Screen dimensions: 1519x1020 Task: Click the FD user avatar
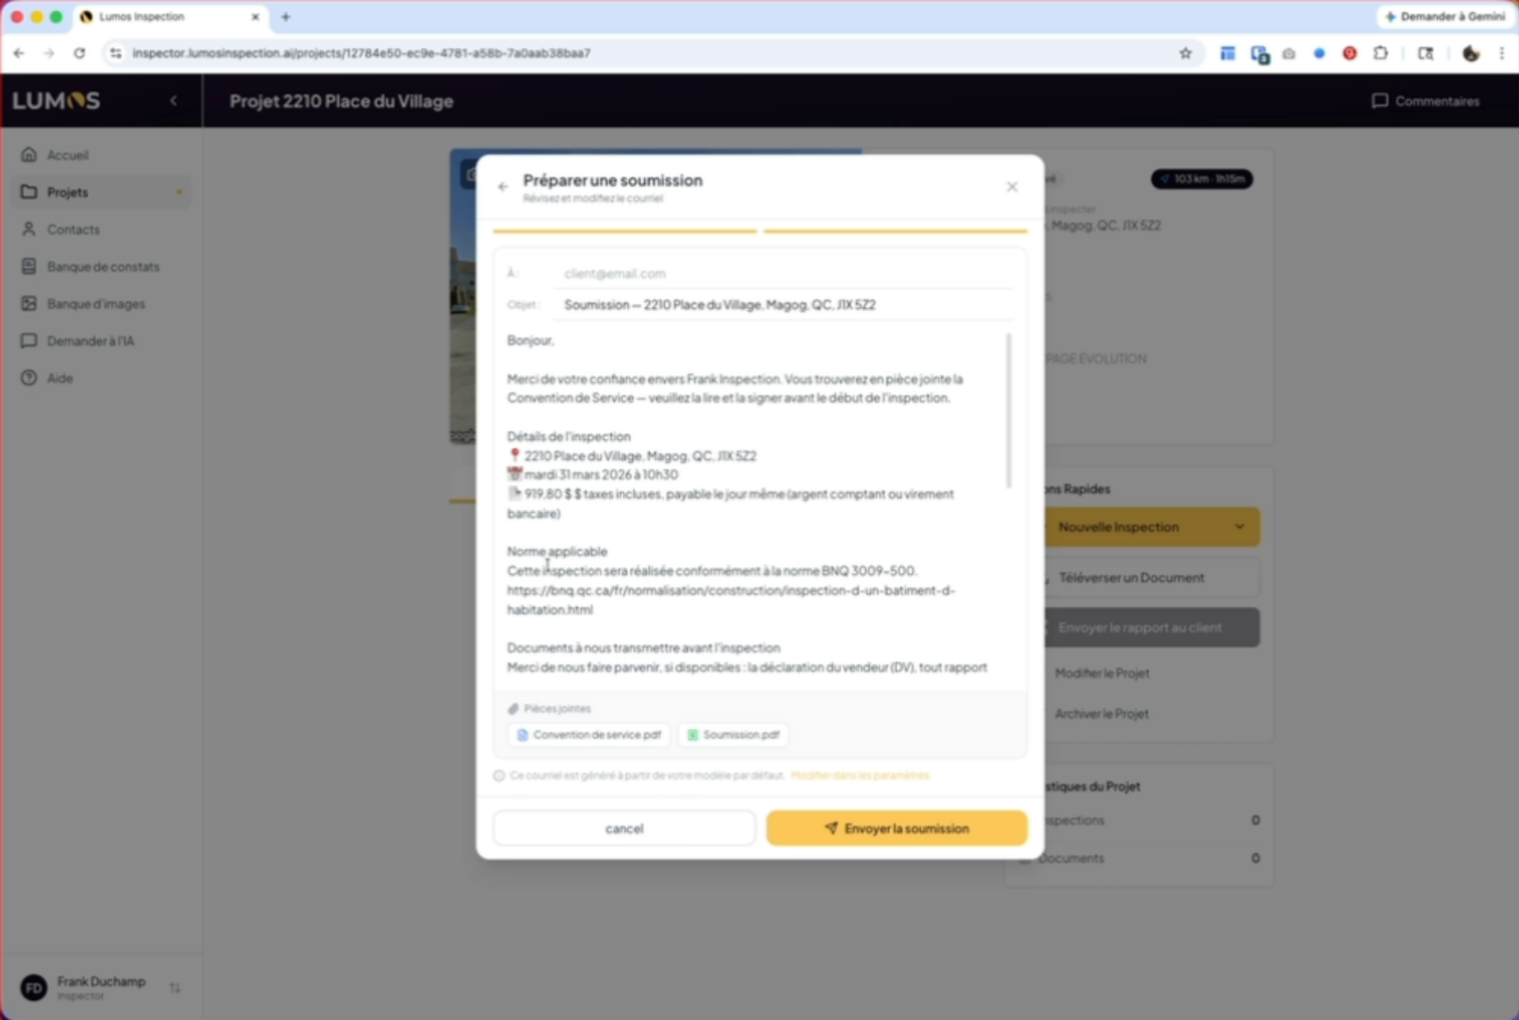click(34, 988)
